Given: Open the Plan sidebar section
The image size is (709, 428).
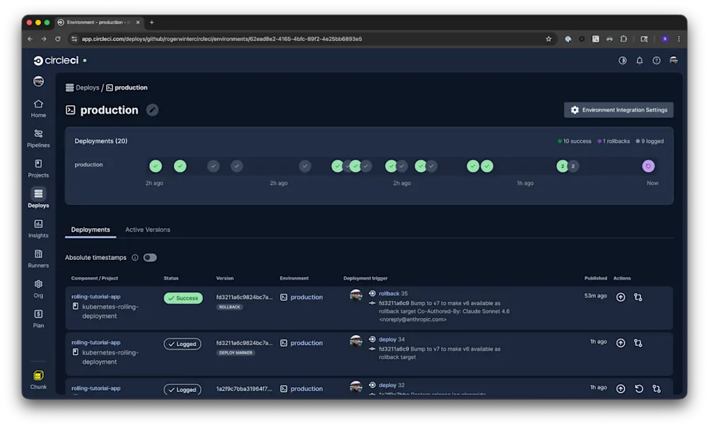Looking at the screenshot, I should pos(37,319).
